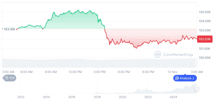The width and height of the screenshot is (215, 100).
Task: Click the 3:00 PM time axis label
Action: click(99, 72)
